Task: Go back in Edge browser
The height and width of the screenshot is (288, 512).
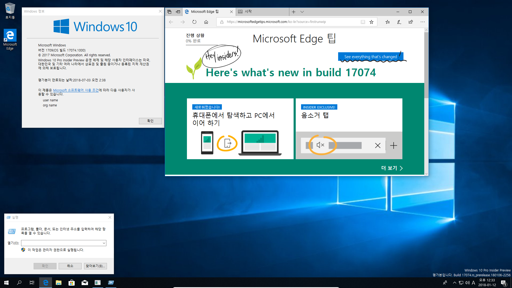Action: pos(171,22)
